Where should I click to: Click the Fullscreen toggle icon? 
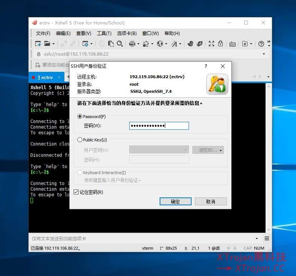[x=211, y=44]
